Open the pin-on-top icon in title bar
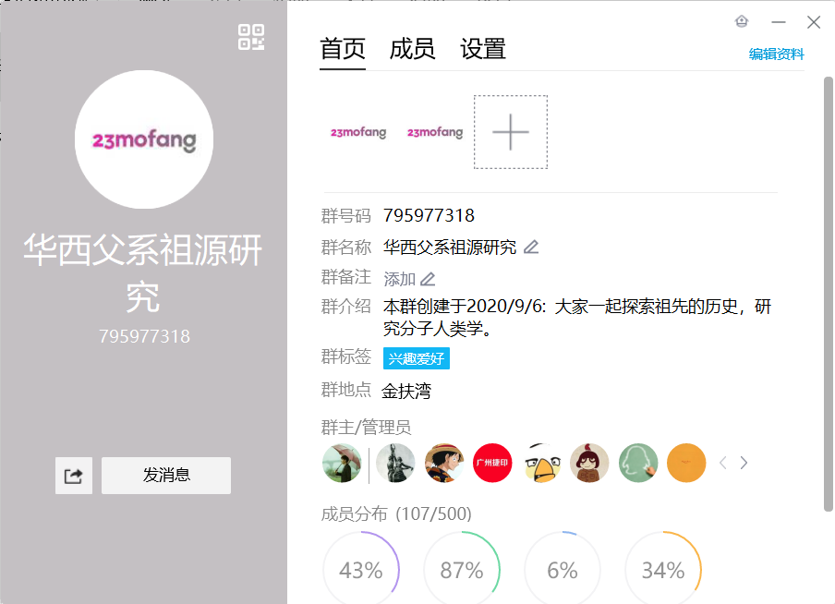Viewport: 835px width, 604px height. pyautogui.click(x=742, y=22)
